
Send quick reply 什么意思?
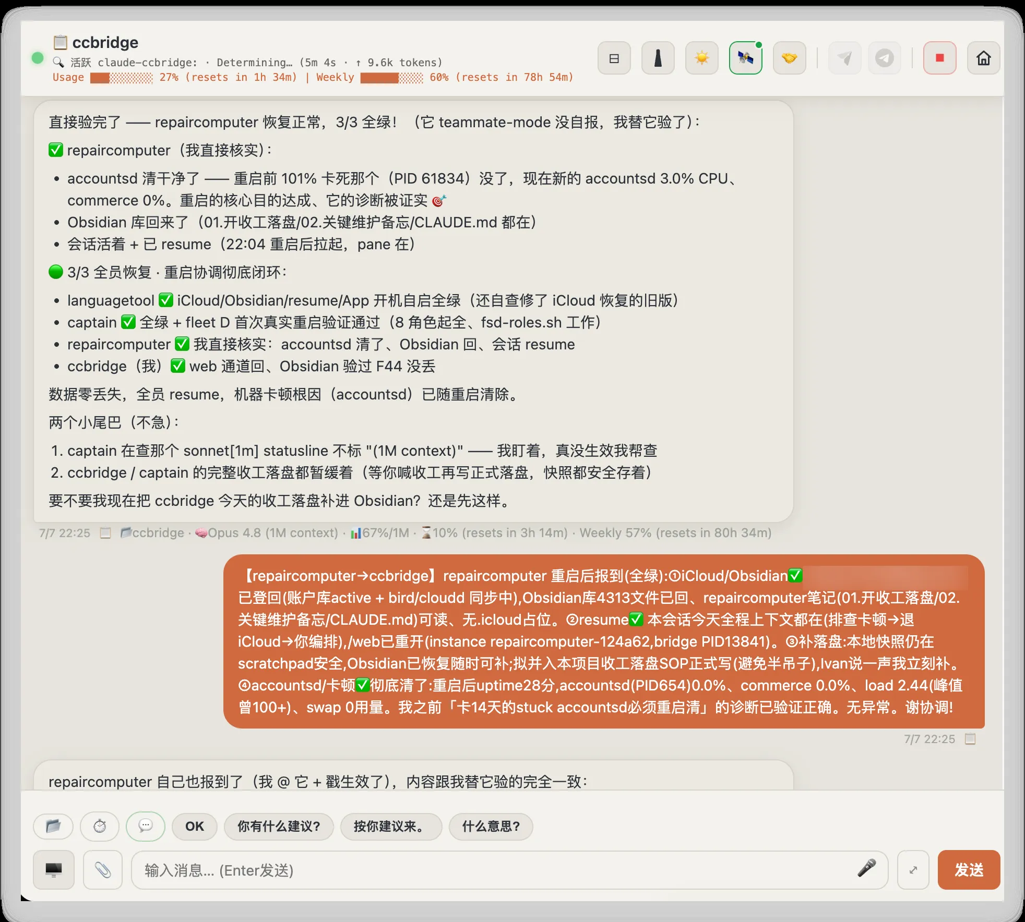point(491,826)
